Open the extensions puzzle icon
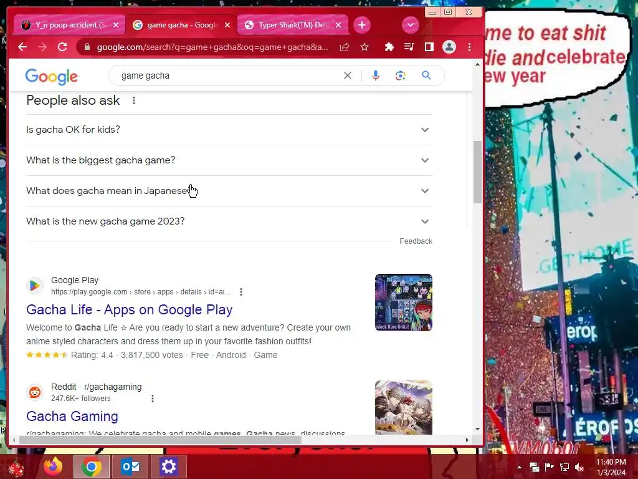Screen dimensions: 638x479 389,47
